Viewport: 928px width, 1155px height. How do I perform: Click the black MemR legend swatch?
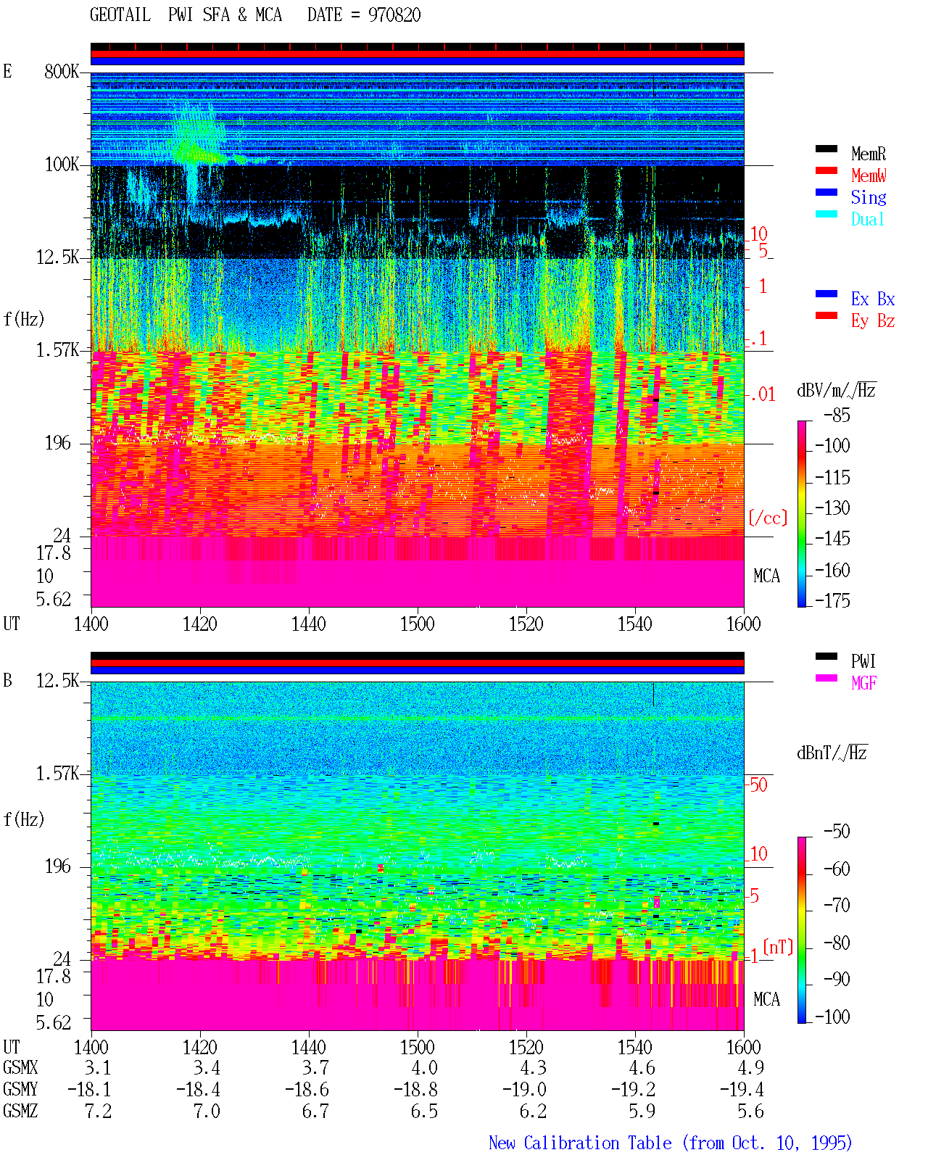pos(826,149)
